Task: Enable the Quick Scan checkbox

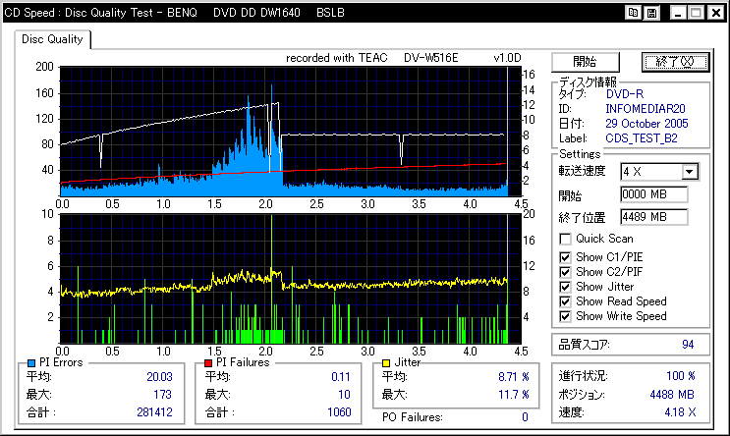Action: pyautogui.click(x=565, y=239)
